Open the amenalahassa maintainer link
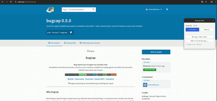Screen dimensions: 217x101 point(154,85)
